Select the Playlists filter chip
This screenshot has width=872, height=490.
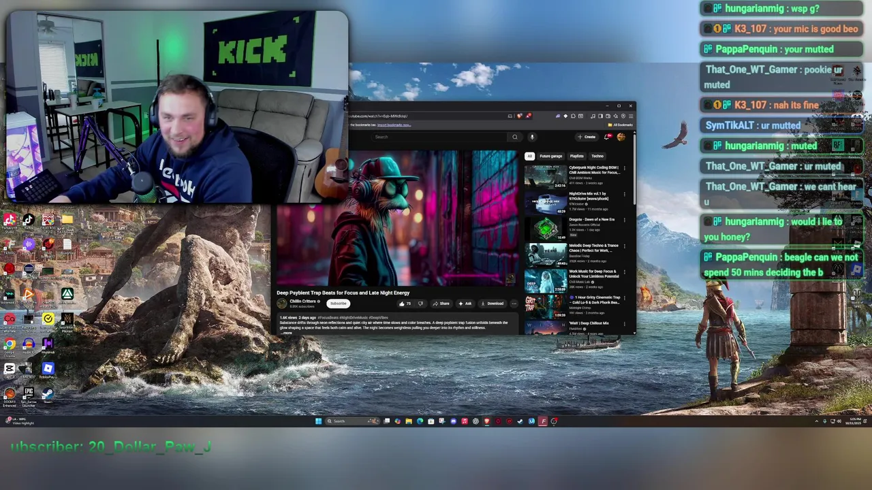tap(577, 157)
